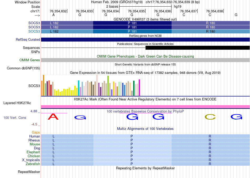
Task: Click the X_tropicalis alignment row label
Action: coord(31,160)
